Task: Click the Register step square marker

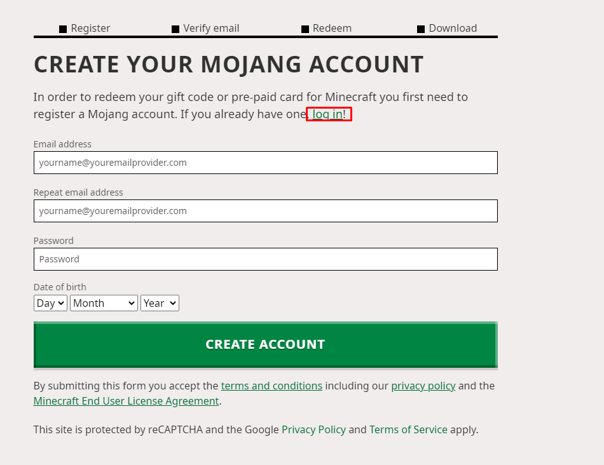Action: 63,29
